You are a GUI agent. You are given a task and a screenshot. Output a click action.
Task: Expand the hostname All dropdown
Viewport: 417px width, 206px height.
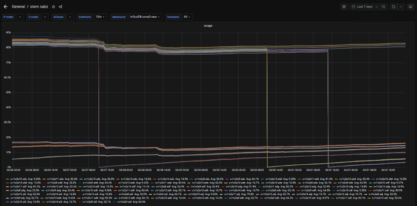coord(187,17)
